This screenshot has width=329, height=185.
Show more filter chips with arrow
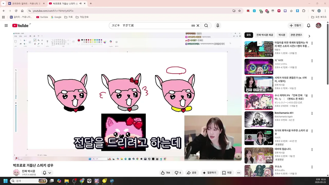pos(309,36)
